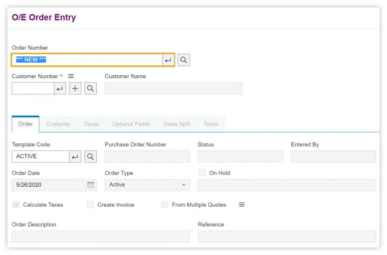Click the Order Number search magnifier icon
Viewport: 387px width, 255px height.
tap(184, 60)
